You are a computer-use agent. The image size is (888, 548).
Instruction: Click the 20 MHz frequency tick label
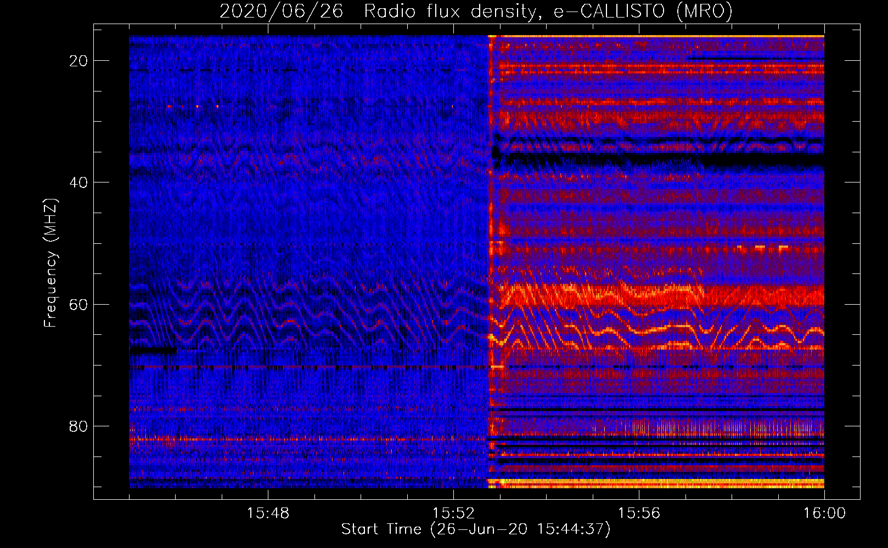click(x=79, y=61)
